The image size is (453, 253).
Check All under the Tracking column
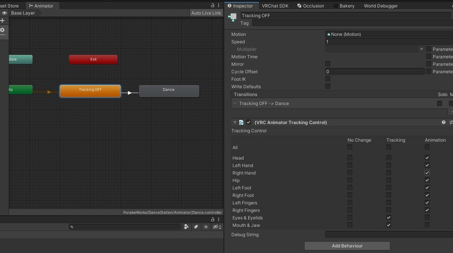click(388, 147)
